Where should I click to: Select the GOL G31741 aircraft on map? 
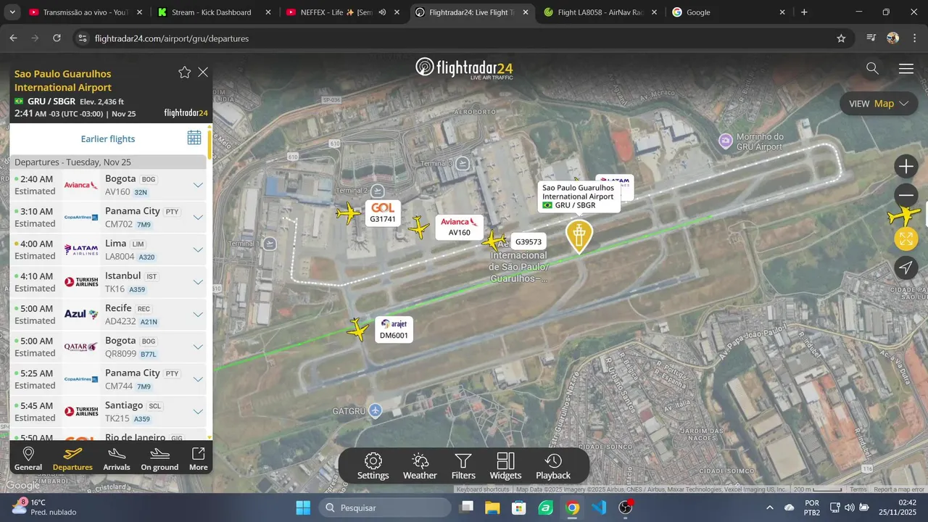(x=349, y=213)
